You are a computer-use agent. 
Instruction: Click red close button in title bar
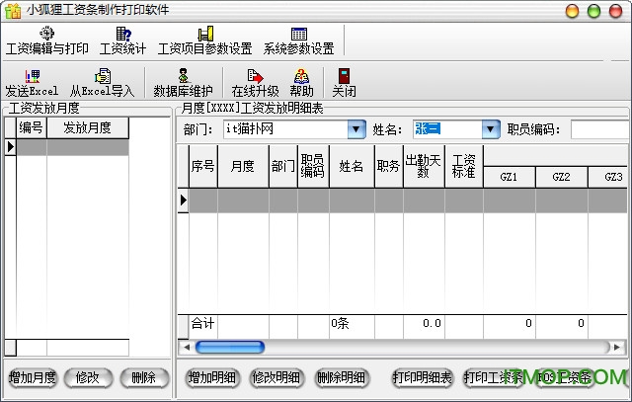[615, 11]
